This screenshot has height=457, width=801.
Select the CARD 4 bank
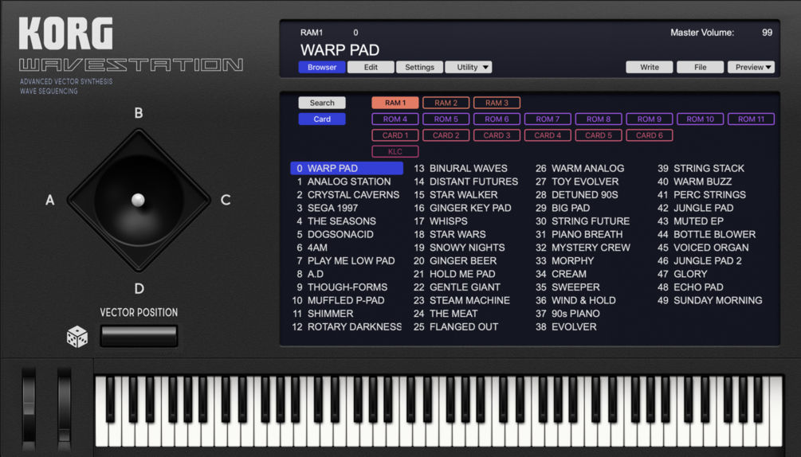coord(548,135)
